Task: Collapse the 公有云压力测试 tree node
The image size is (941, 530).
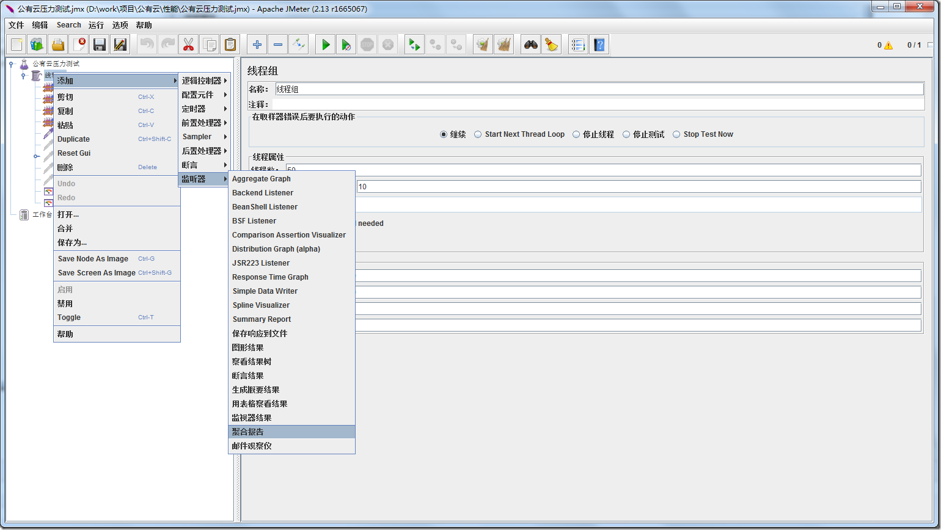Action: pyautogui.click(x=12, y=64)
